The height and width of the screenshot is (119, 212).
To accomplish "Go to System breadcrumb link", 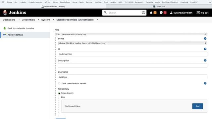I will point(46,20).
